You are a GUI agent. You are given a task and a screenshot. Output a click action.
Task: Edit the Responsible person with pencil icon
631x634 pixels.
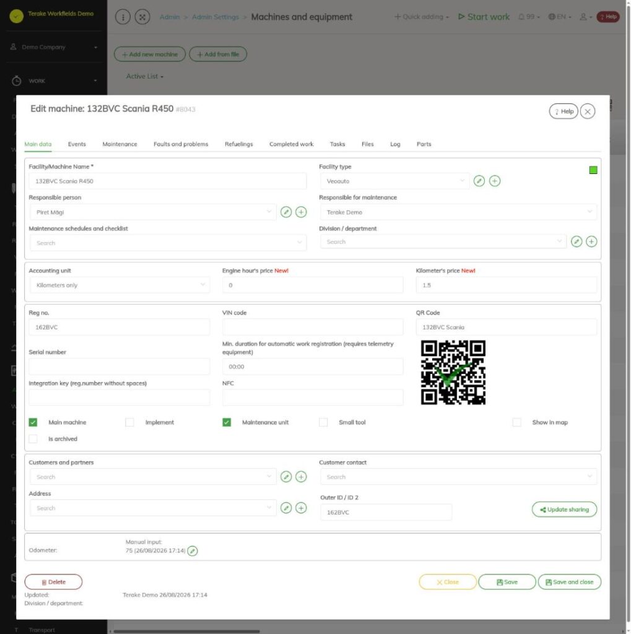pos(286,212)
